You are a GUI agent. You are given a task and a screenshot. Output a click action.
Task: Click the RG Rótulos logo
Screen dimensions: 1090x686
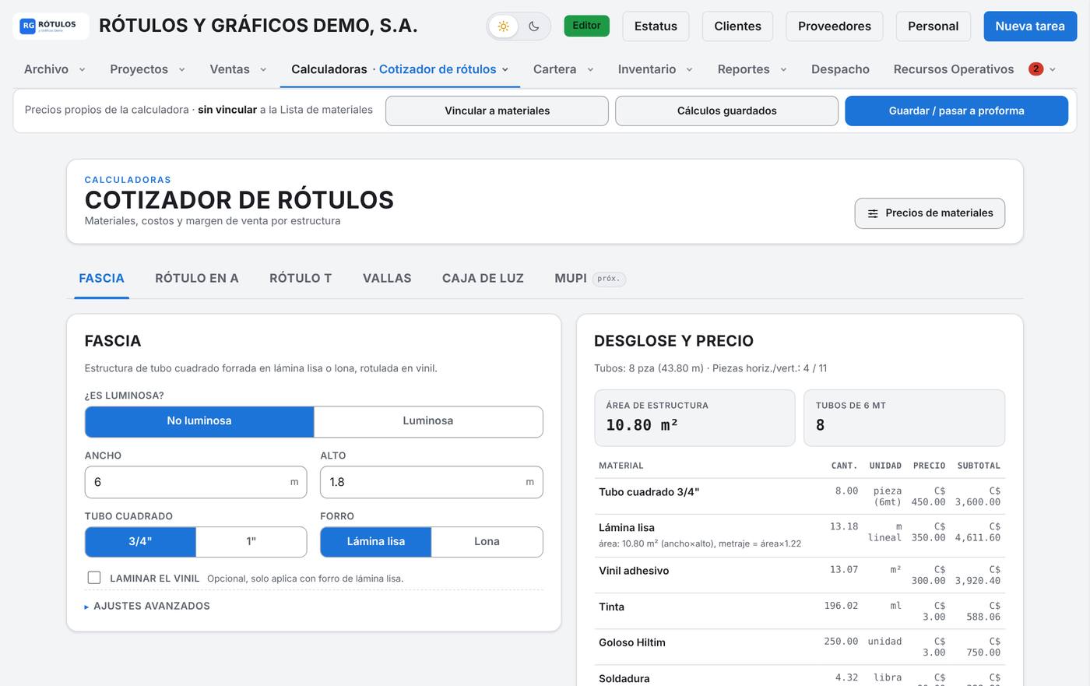[x=51, y=26]
